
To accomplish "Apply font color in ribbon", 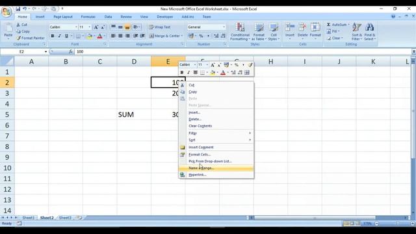I will (99, 36).
